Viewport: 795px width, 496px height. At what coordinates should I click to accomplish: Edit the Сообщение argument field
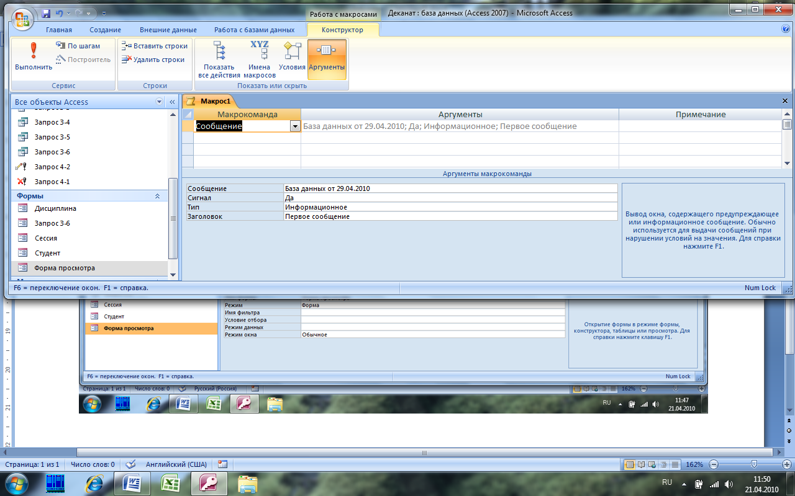[x=450, y=188]
